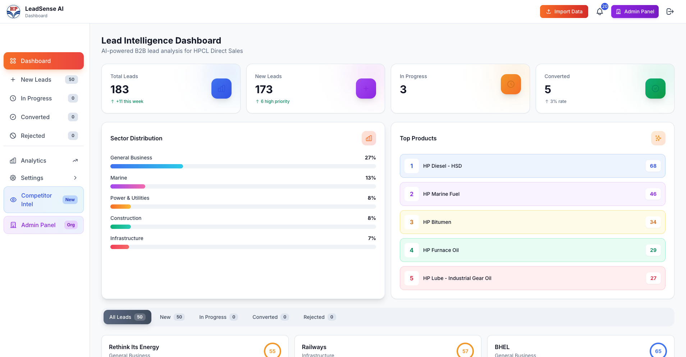Viewport: 686px width, 357px height.
Task: Click the "3% rate" text
Action: (x=558, y=101)
